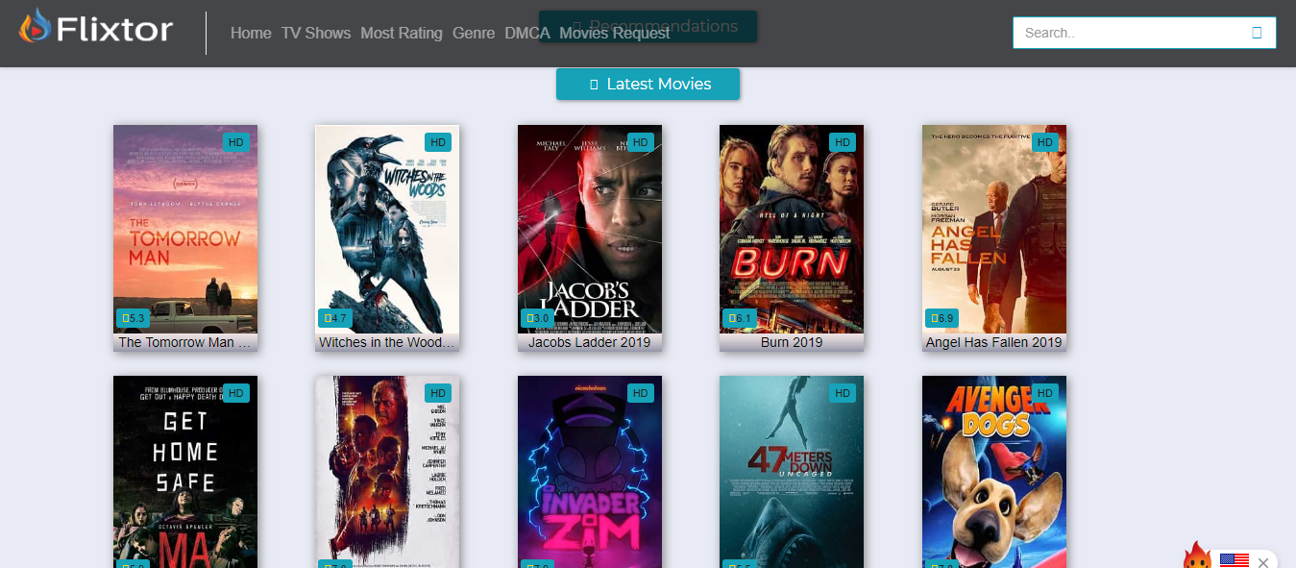
Task: Click the search magnifier icon in search box
Action: point(1257,33)
